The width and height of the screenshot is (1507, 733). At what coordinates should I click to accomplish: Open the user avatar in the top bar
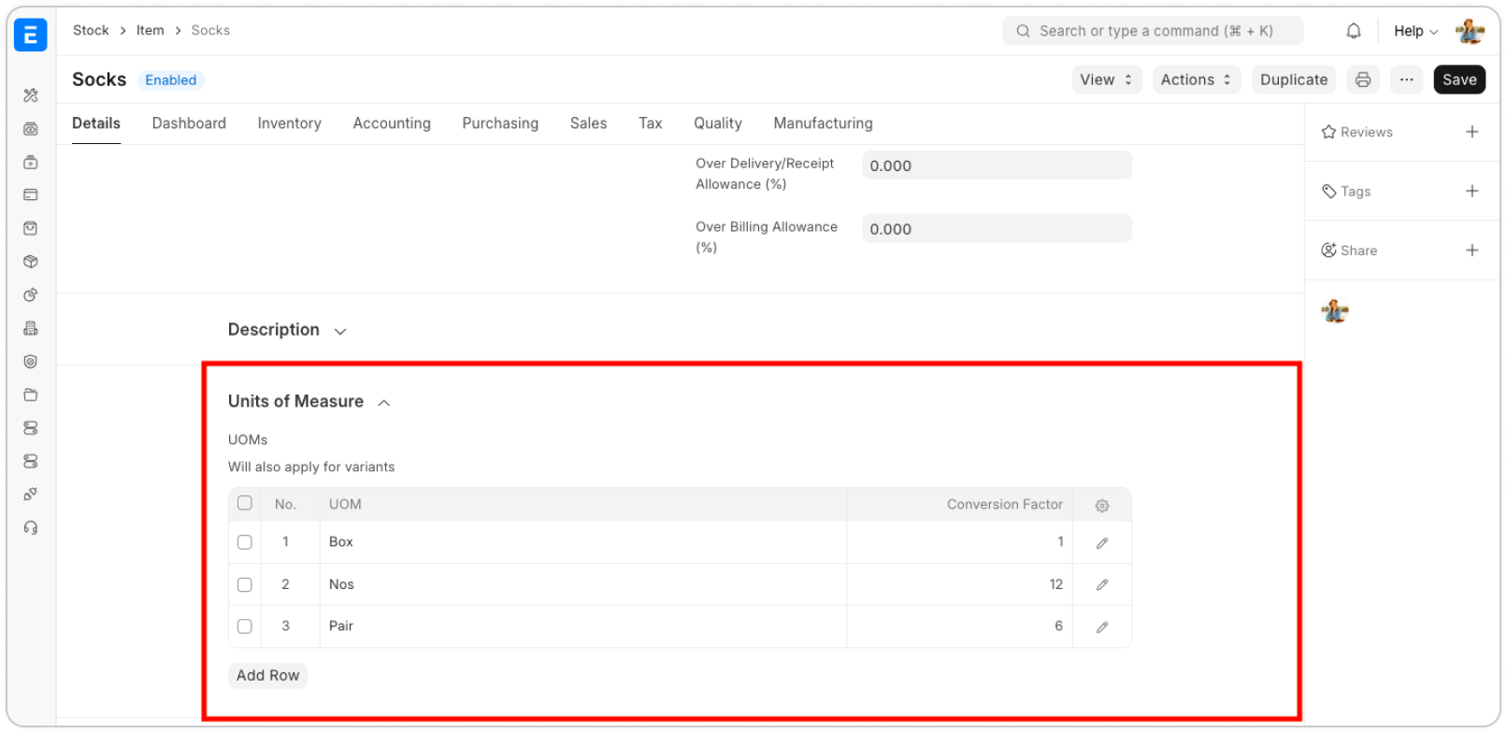tap(1470, 31)
